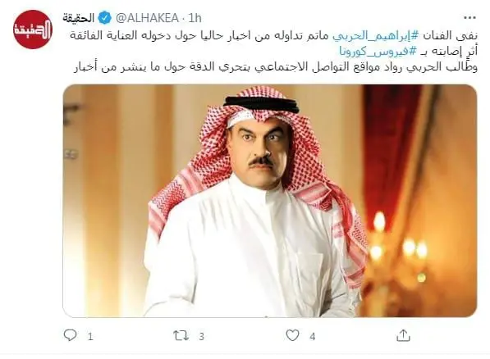Click the reply speech bubble icon
490x359 pixels.
coord(70,335)
